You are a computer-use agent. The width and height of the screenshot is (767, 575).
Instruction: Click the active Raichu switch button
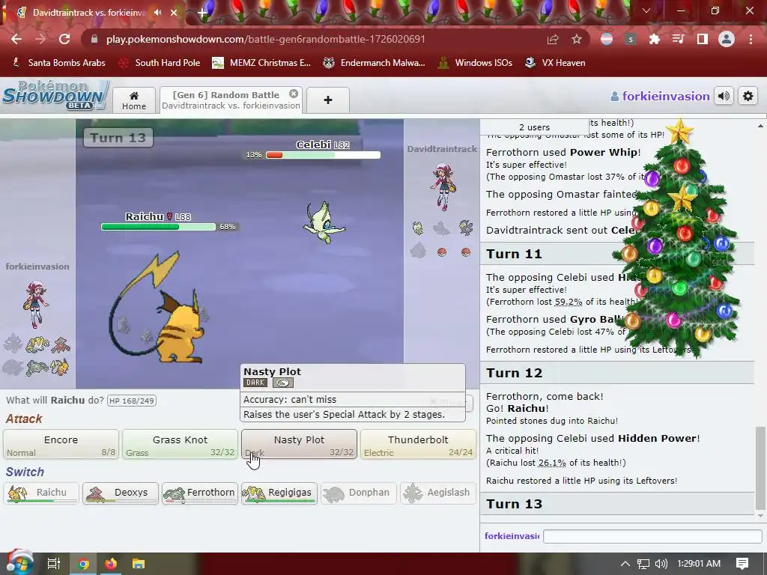(x=41, y=493)
